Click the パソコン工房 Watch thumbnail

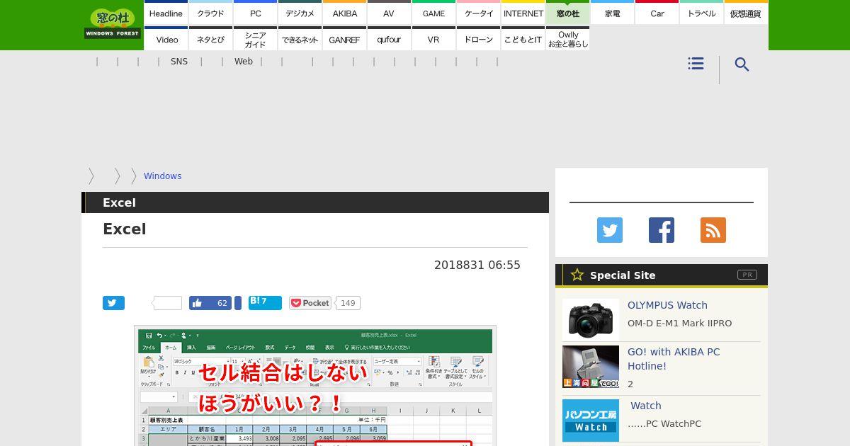591,421
